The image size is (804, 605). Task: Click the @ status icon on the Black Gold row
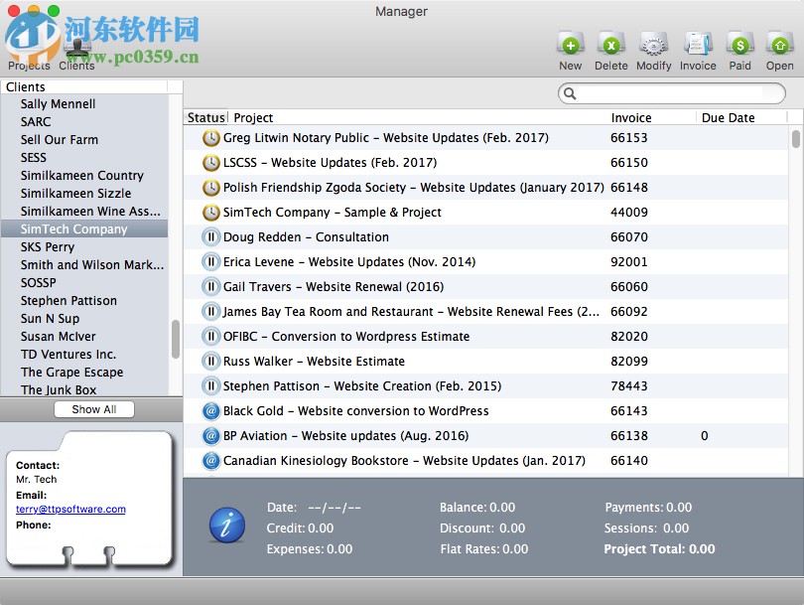[208, 410]
